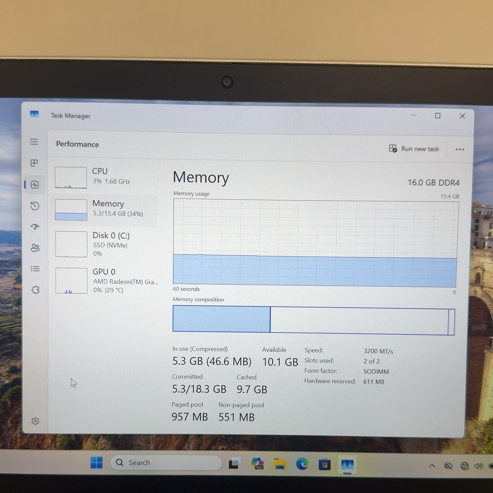Click the Memory composition bar
This screenshot has width=493, height=493.
pyautogui.click(x=314, y=320)
